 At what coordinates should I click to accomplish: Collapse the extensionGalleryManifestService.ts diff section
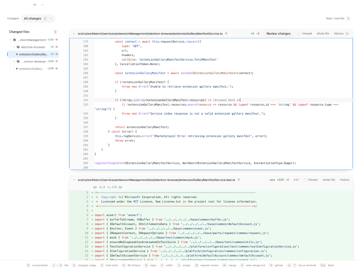pos(73,34)
